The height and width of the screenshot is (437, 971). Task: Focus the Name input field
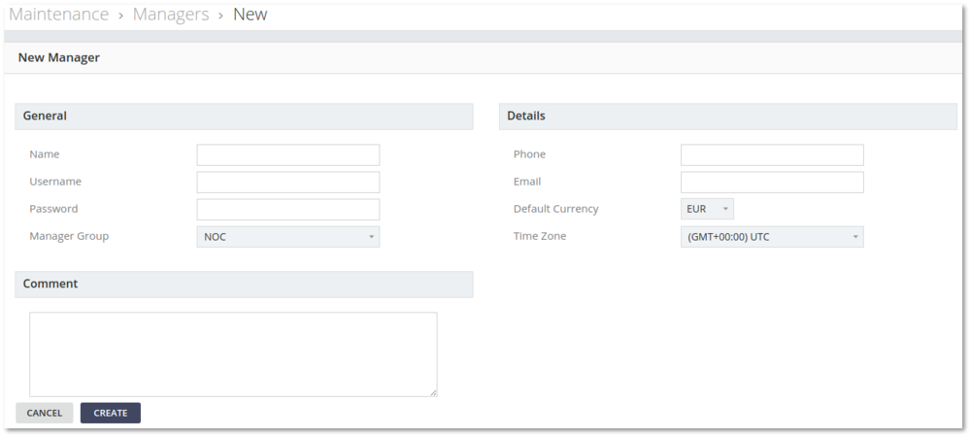pyautogui.click(x=287, y=155)
